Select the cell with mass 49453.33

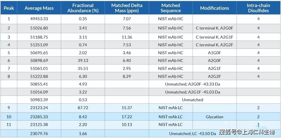(39, 19)
